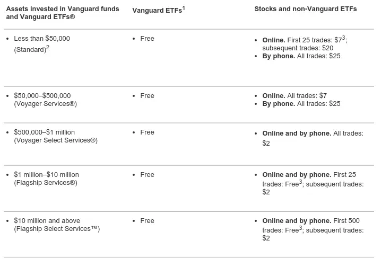Click 'Free' in the Standard tier row
381x259 pixels.
click(147, 39)
